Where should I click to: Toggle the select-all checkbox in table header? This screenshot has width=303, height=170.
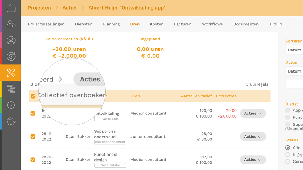33,96
